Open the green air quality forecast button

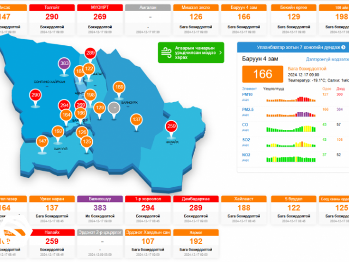pos(191,53)
